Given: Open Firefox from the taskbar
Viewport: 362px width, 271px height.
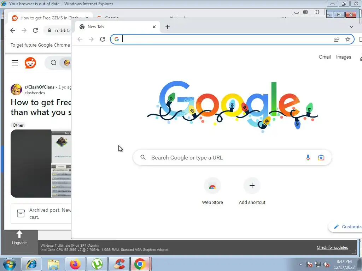Looking at the screenshot, I should click(75, 264).
